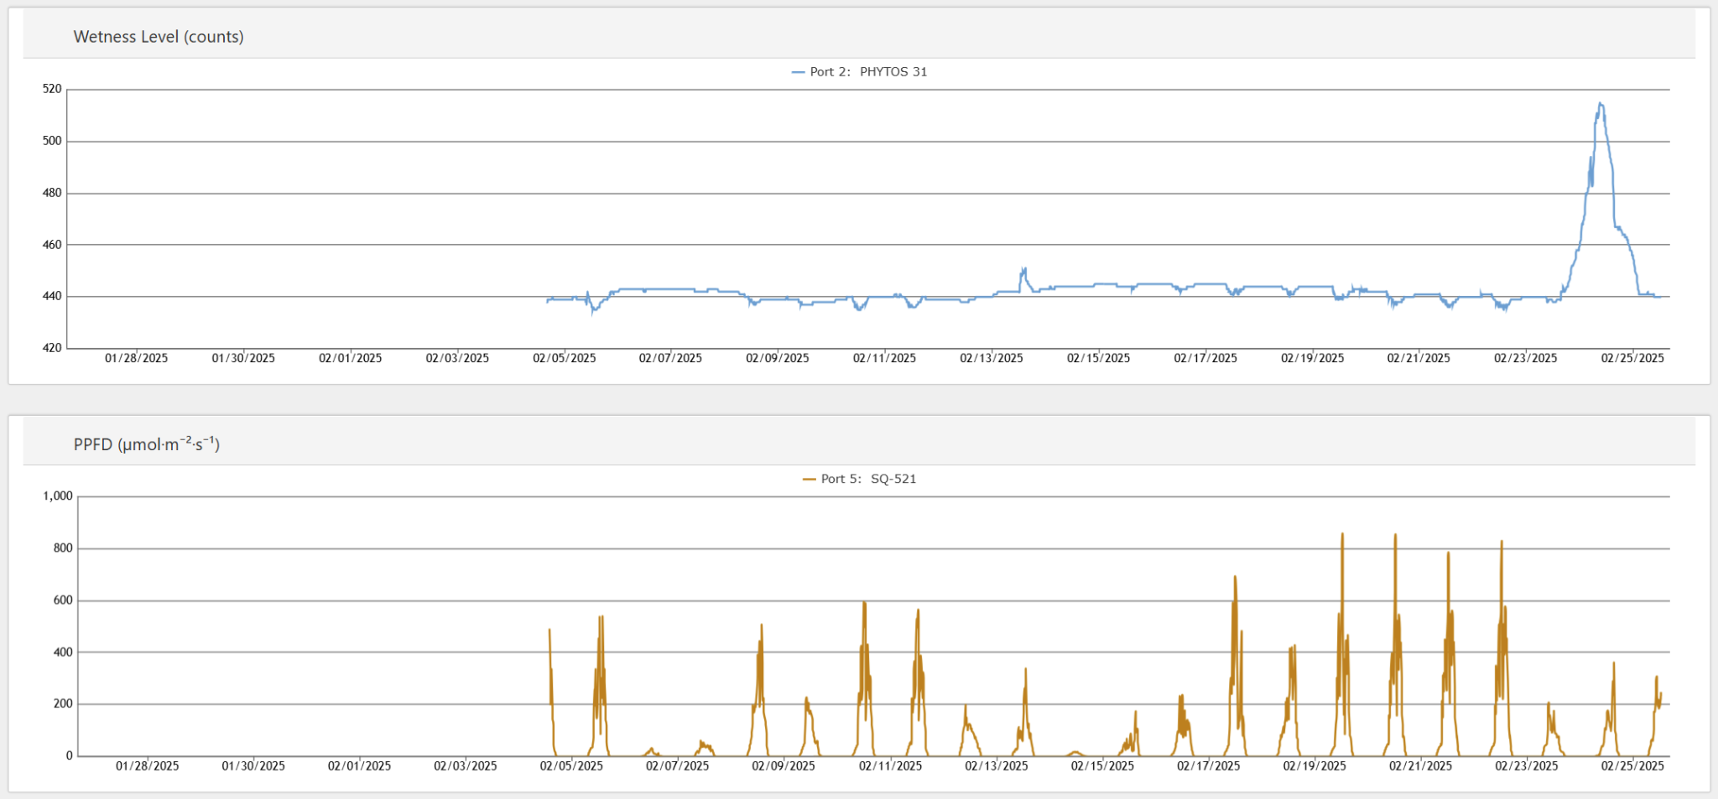Click the 460 value on the wetness y-axis

(x=52, y=245)
